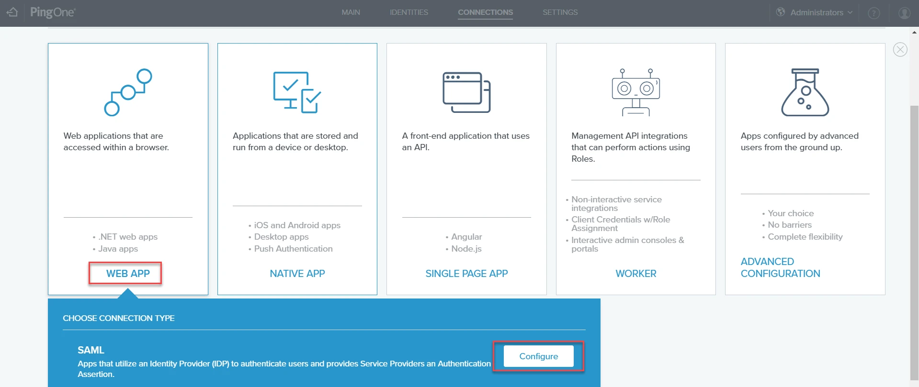
Task: Go to the SETTINGS tab
Action: click(560, 12)
